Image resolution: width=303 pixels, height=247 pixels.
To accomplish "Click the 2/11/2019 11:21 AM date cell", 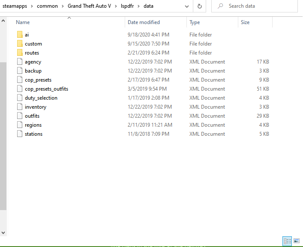I will 150,125.
